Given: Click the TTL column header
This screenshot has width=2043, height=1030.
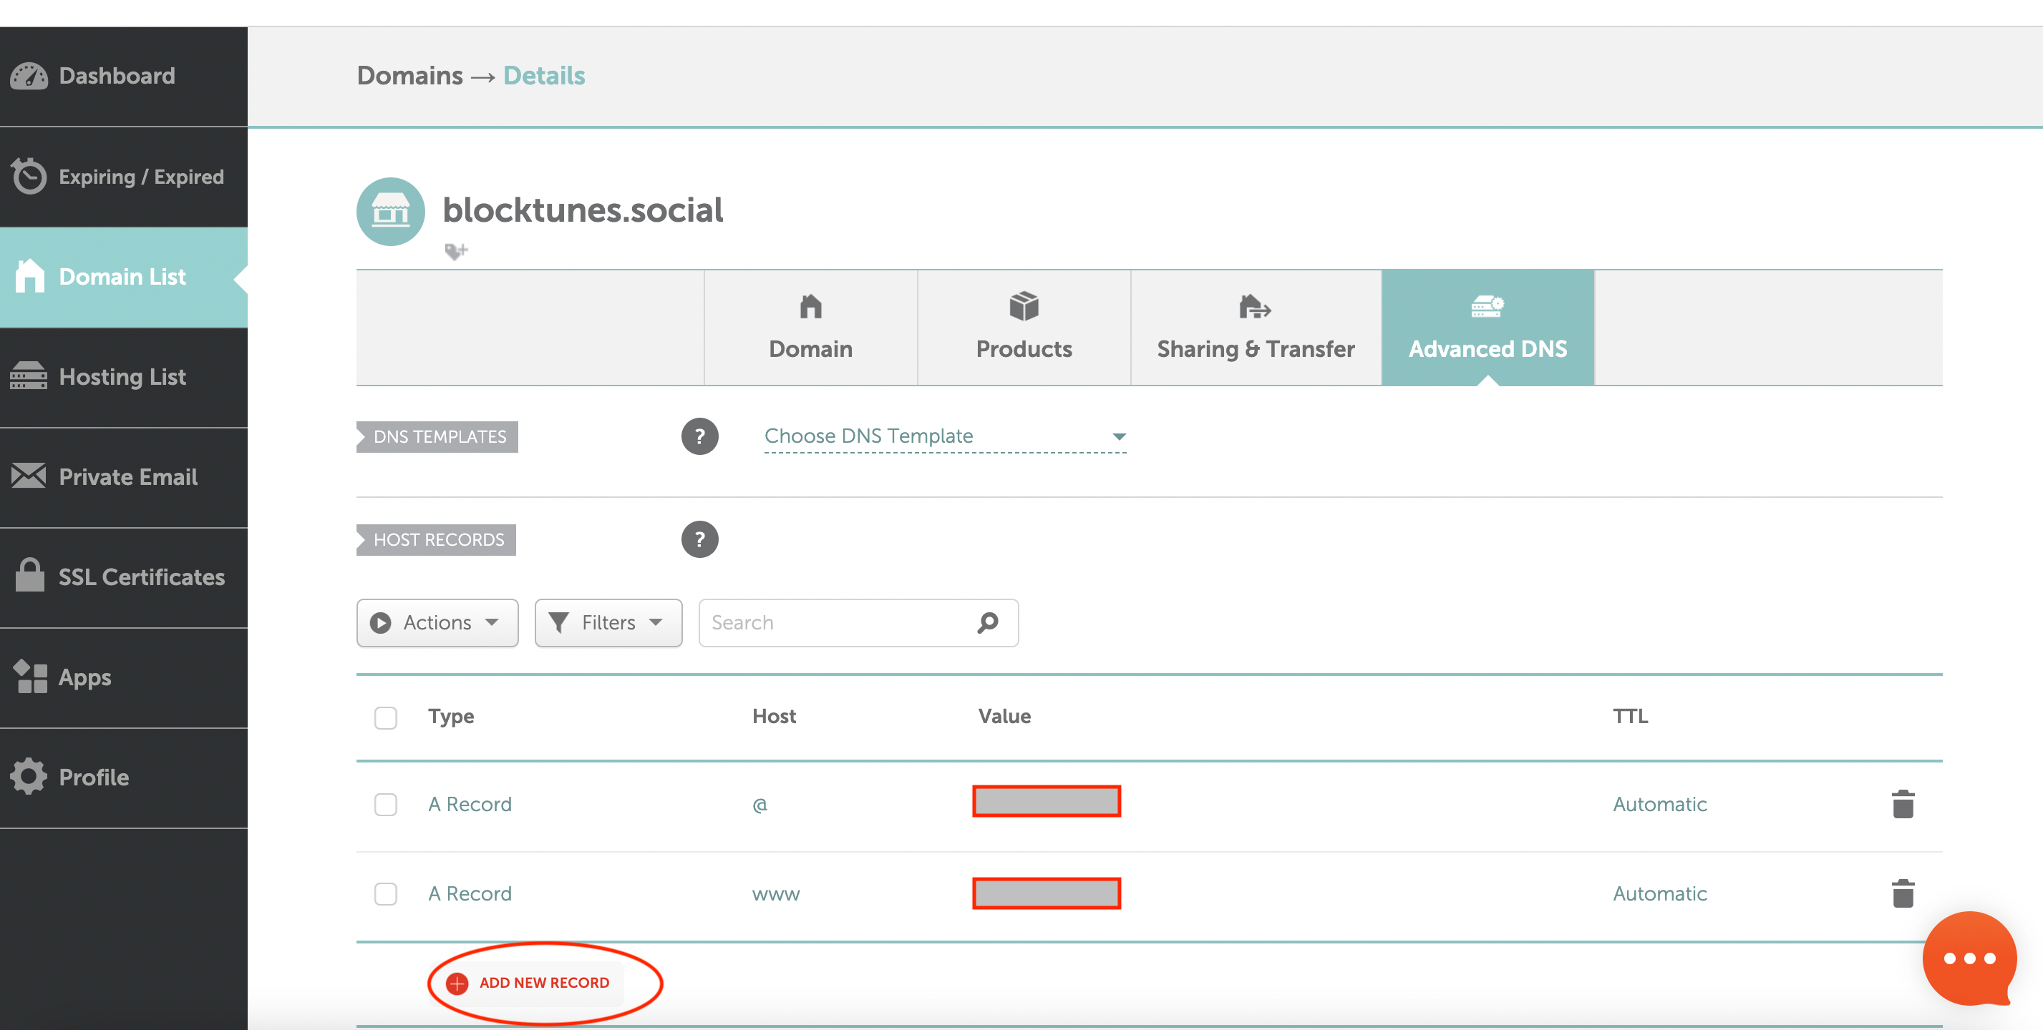Looking at the screenshot, I should coord(1630,716).
